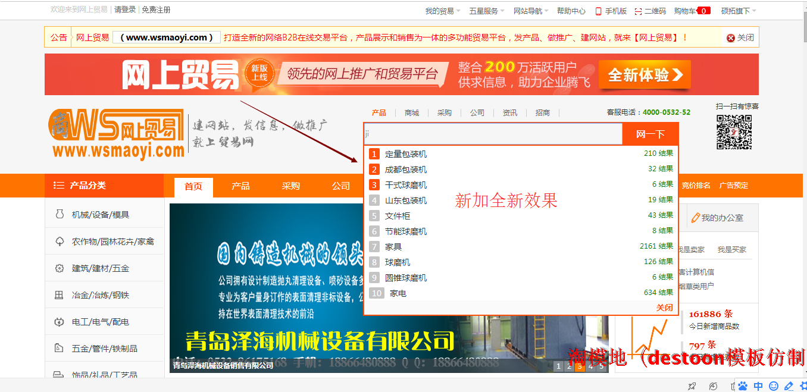Click the QR code image under 扫一扫有惊喜
The height and width of the screenshot is (392, 807).
(x=734, y=132)
